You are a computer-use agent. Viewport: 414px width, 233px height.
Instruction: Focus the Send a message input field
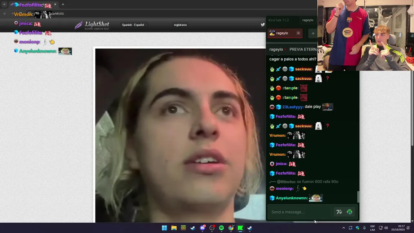pos(300,212)
